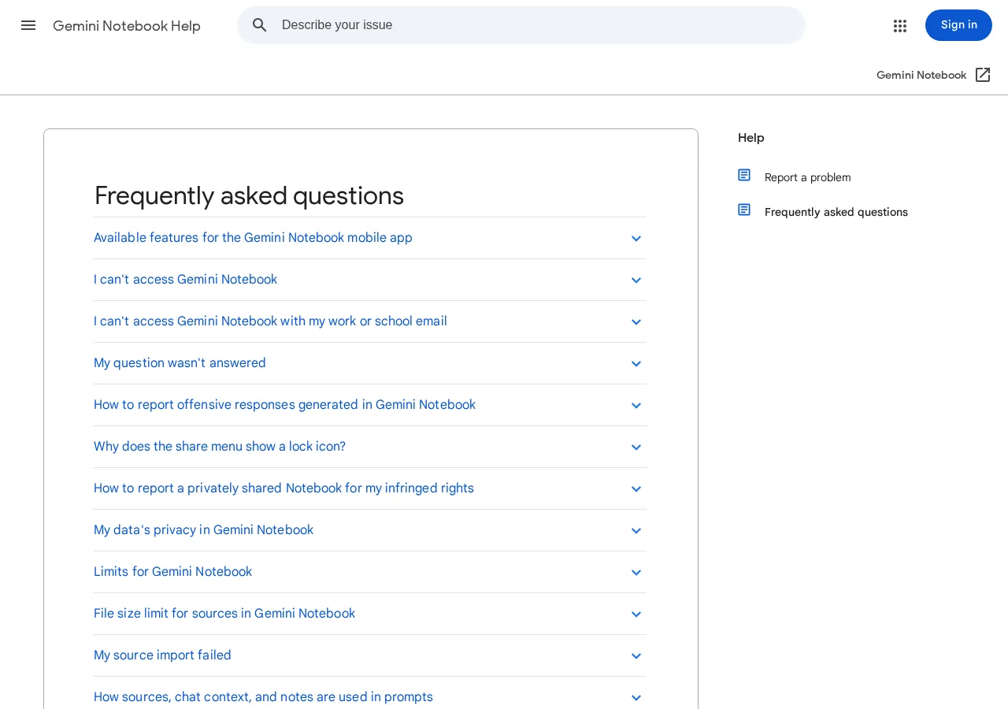1008x709 pixels.
Task: Select Frequently asked questions in Help sidebar
Action: [836, 212]
